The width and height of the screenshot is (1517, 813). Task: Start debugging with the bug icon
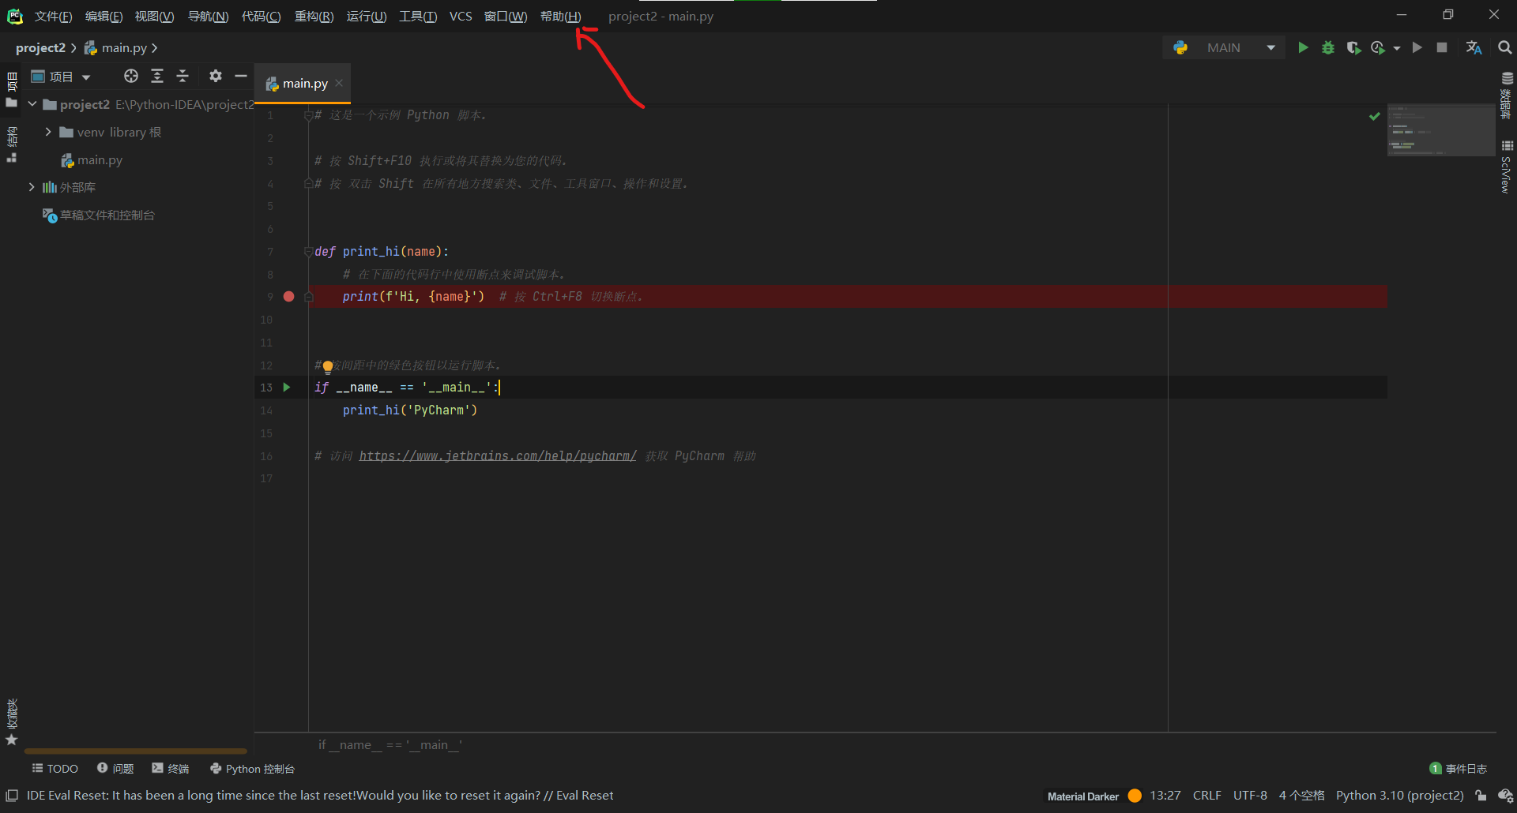(x=1328, y=48)
